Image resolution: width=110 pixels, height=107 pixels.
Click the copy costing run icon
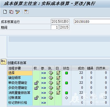click(11, 12)
